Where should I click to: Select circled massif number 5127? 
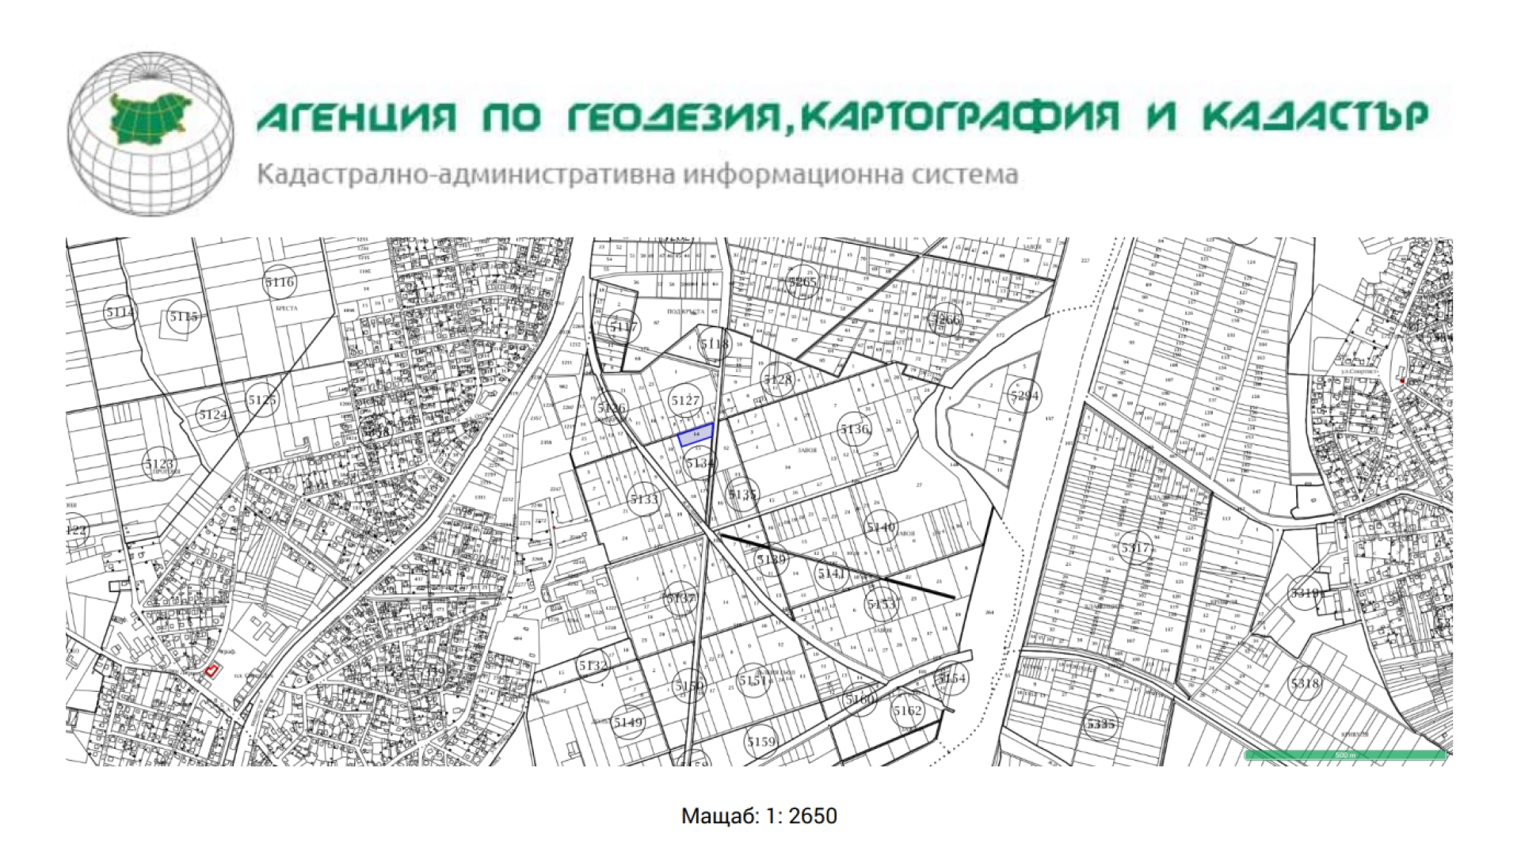684,401
